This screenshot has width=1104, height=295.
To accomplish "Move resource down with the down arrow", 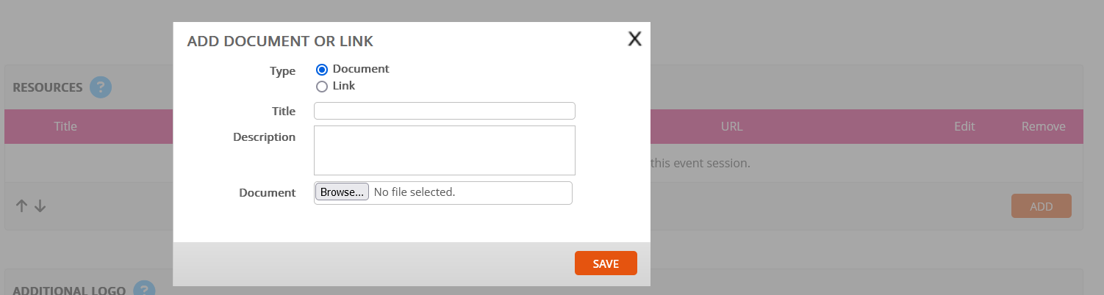I will tap(40, 206).
